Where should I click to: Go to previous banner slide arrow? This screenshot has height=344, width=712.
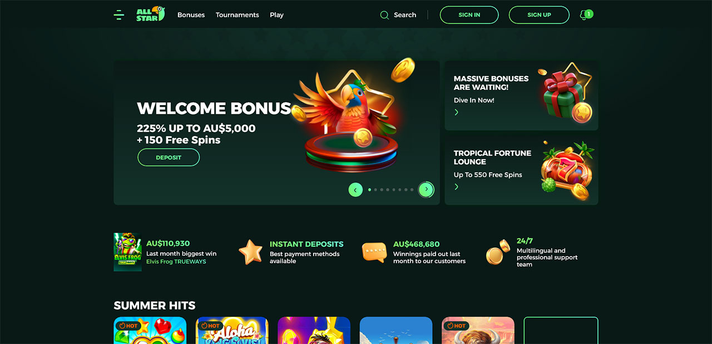[355, 190]
